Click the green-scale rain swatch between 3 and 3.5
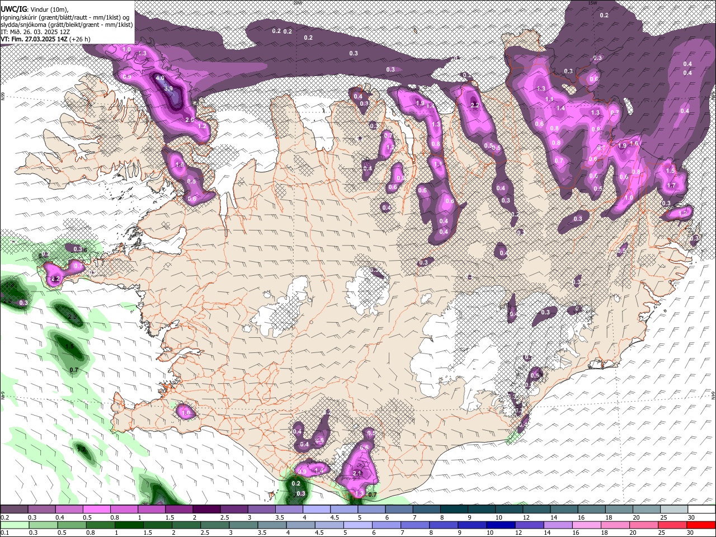Screen dimensions: 716x537 click(x=243, y=525)
